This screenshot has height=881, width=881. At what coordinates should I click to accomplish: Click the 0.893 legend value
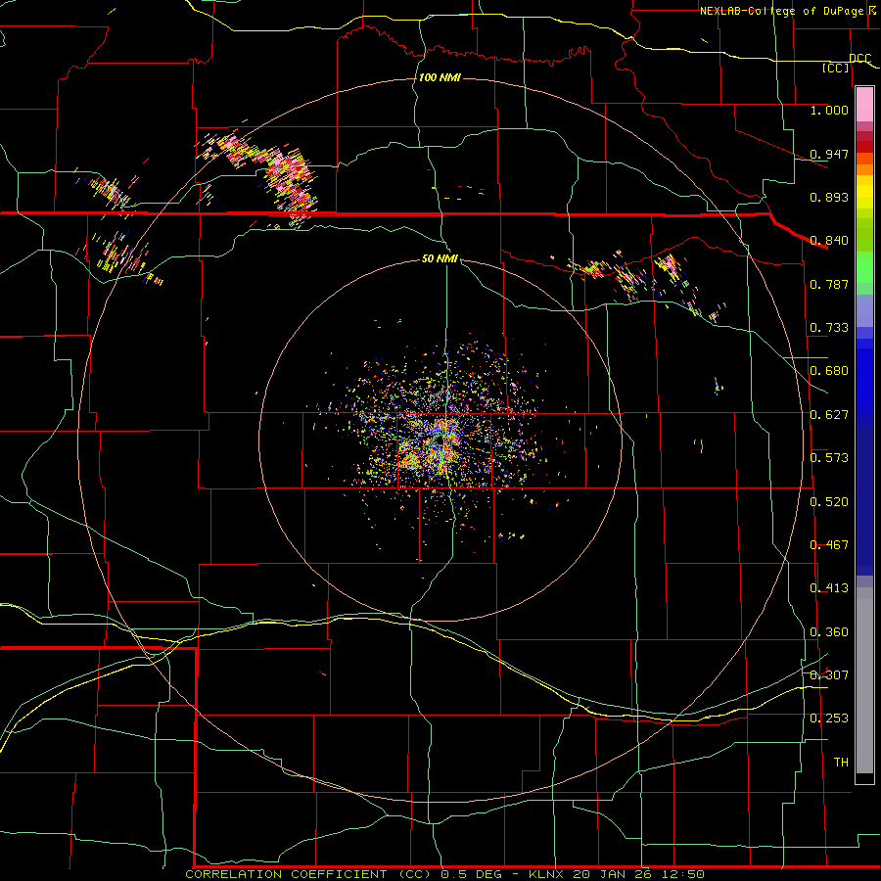829,197
